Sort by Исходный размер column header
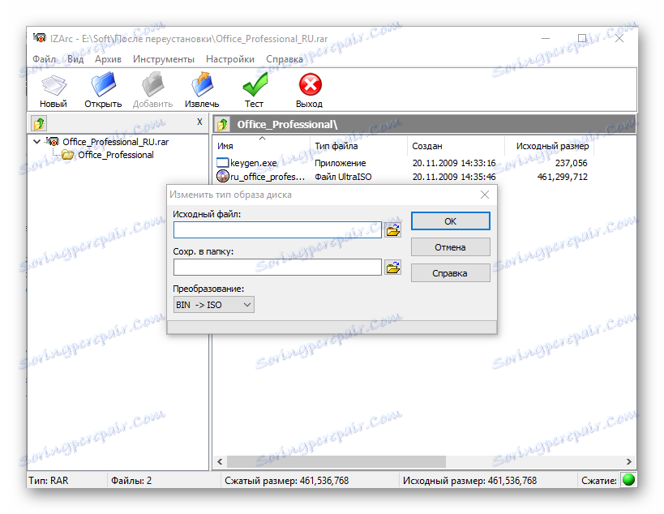The height and width of the screenshot is (514, 664). pos(549,146)
